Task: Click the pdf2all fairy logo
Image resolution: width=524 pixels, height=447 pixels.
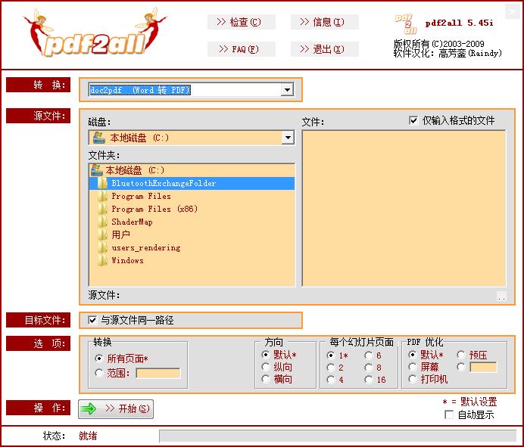Action: 95,33
